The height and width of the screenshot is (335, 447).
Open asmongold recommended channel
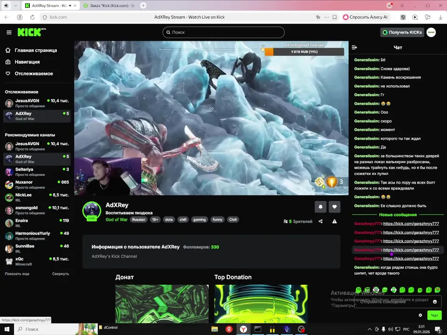click(x=37, y=210)
